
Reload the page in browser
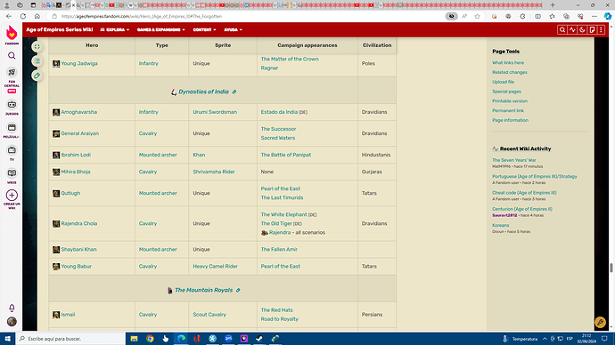tap(23, 16)
